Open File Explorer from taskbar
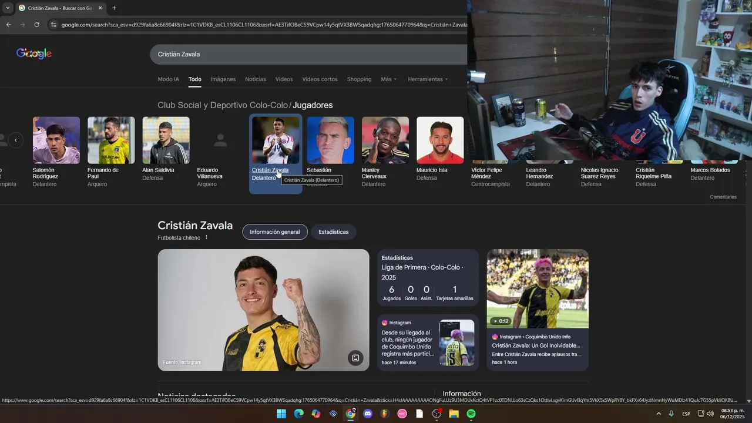Image resolution: width=752 pixels, height=423 pixels. pos(454,414)
